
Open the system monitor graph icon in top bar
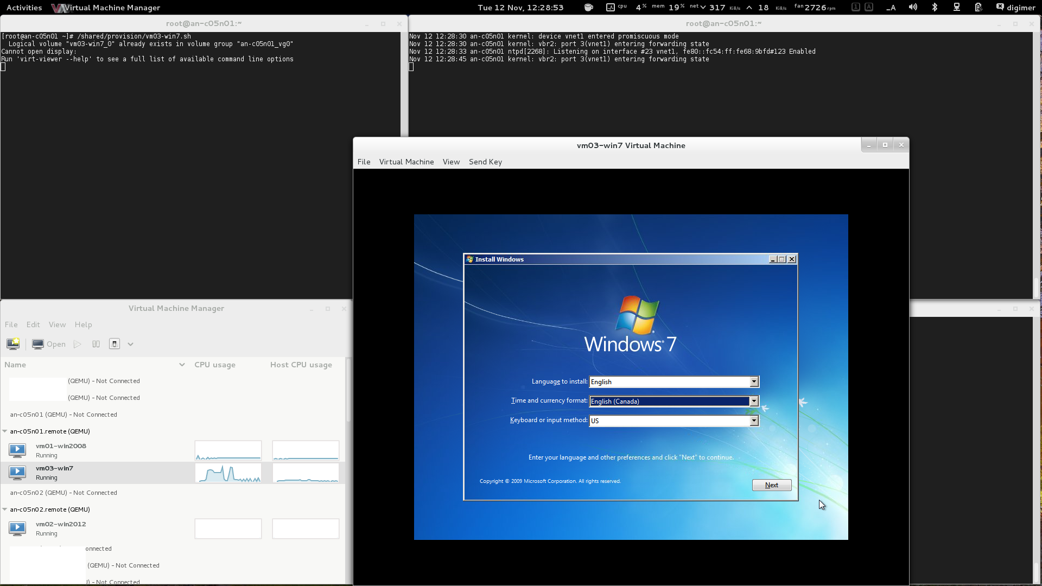[611, 8]
